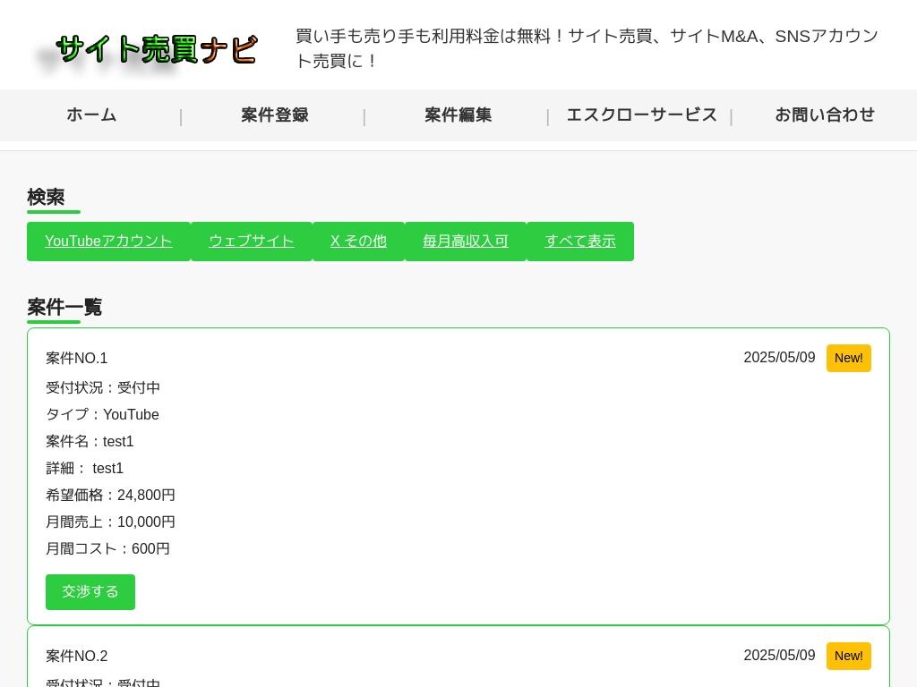Click New! badge on 案件NO.1
This screenshot has width=917, height=687.
(x=849, y=358)
